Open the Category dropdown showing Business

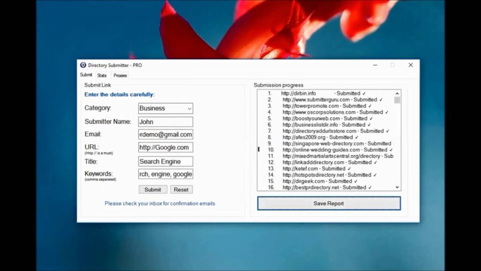[x=166, y=109]
